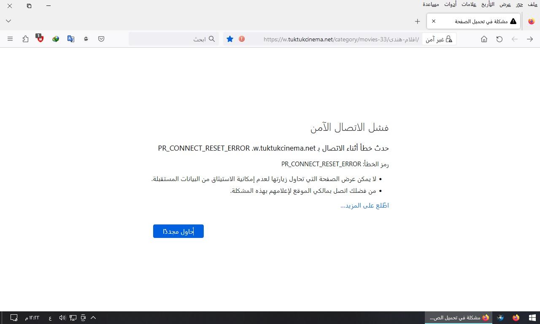Click the Meet Now camera tray icon
Screen dimensions: 540x324
(x=83, y=318)
